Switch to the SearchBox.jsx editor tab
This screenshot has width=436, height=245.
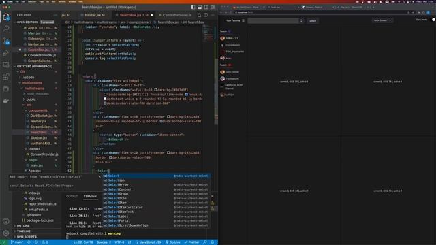click(x=133, y=15)
